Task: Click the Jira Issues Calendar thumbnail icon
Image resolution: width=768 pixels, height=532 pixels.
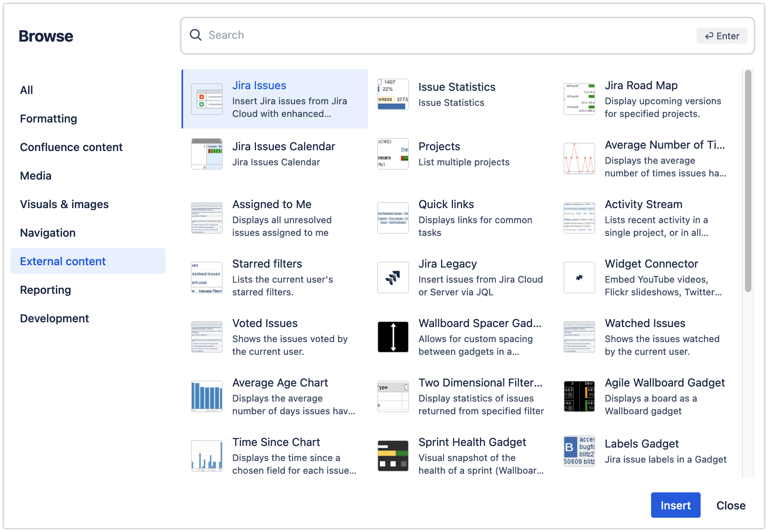Action: point(206,154)
